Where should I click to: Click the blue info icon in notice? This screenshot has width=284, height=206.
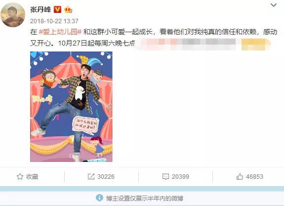click(99, 198)
